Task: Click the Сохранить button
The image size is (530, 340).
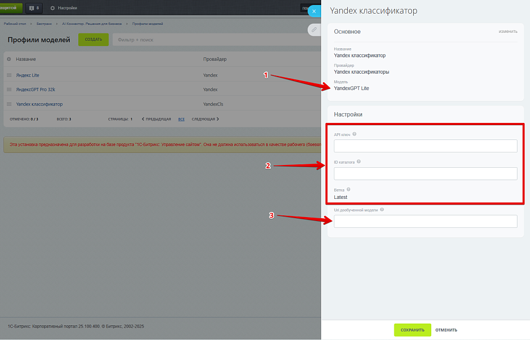Action: click(413, 330)
